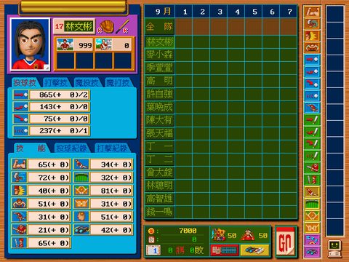Click day 4 column header
The width and height of the screenshot is (349, 262).
(x=237, y=12)
